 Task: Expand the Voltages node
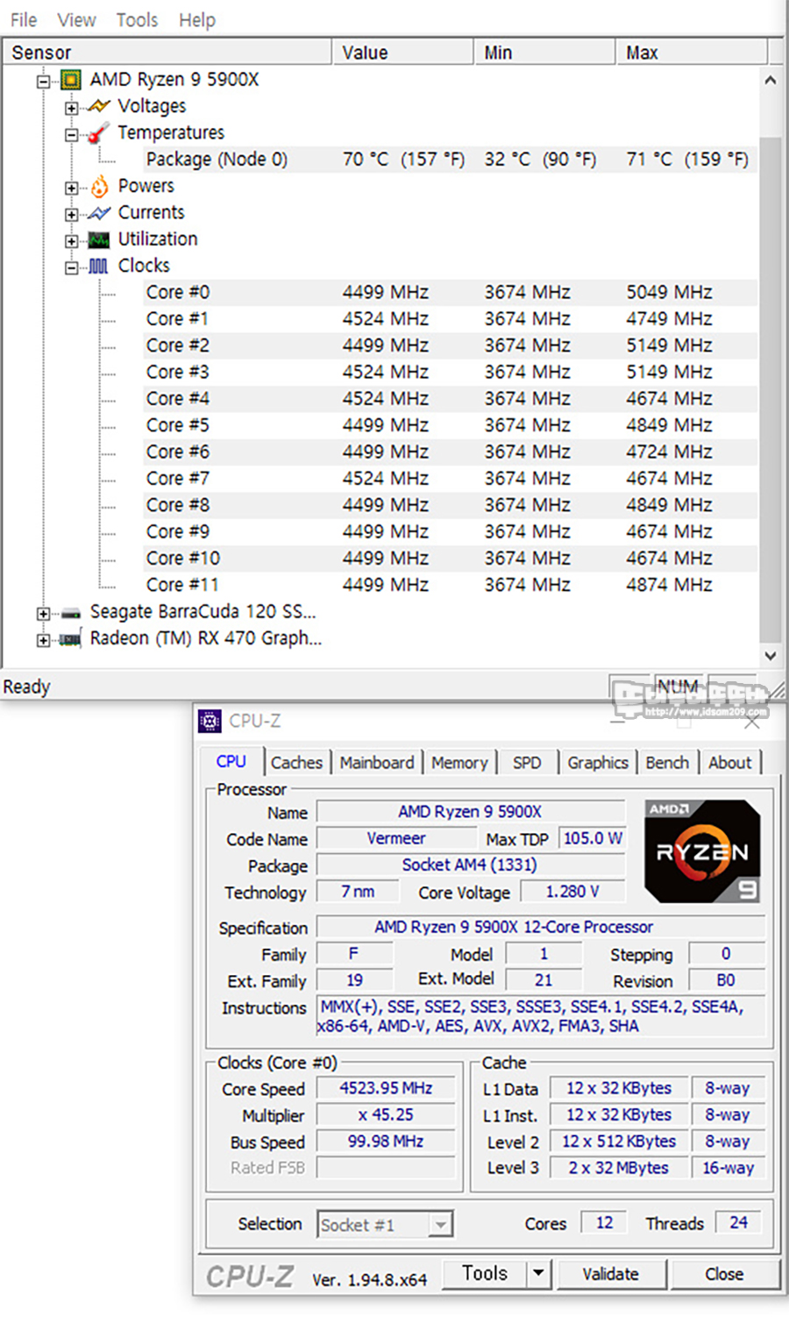pyautogui.click(x=71, y=108)
